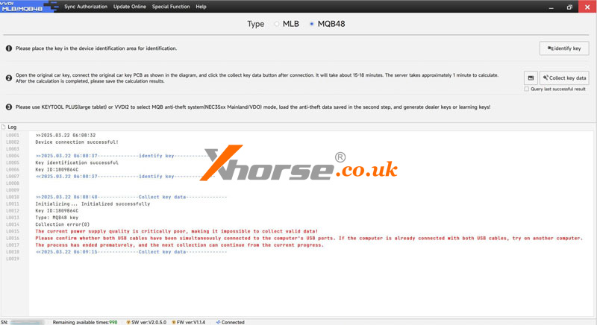
Task: Click the step 3 number badge
Action: (9, 107)
